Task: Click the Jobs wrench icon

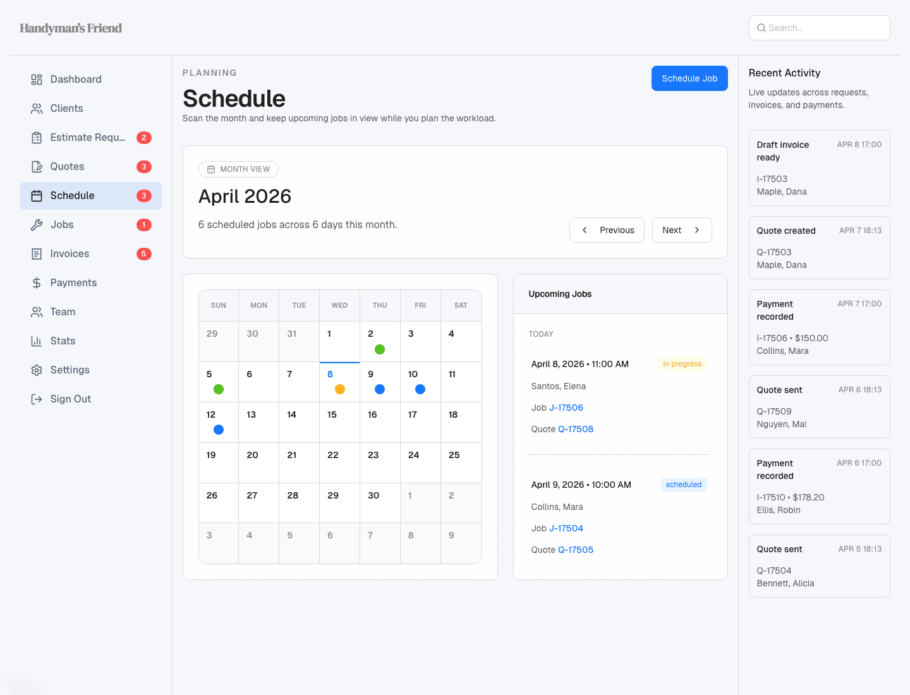Action: [37, 225]
